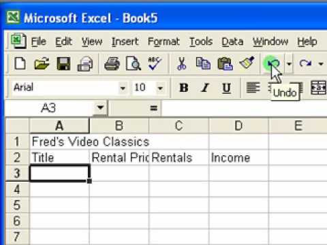The image size is (327, 245).
Task: Run the ABC spelling check icon
Action: (x=155, y=63)
